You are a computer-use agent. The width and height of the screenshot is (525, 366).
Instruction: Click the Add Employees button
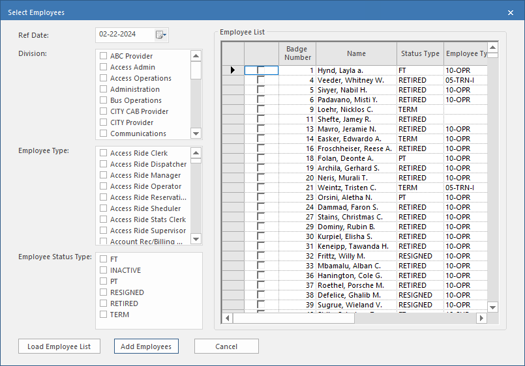pos(146,346)
